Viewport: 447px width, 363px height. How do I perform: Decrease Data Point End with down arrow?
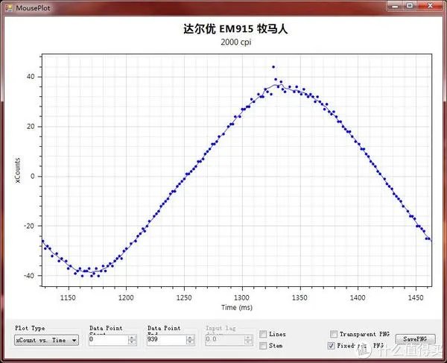[x=191, y=342]
